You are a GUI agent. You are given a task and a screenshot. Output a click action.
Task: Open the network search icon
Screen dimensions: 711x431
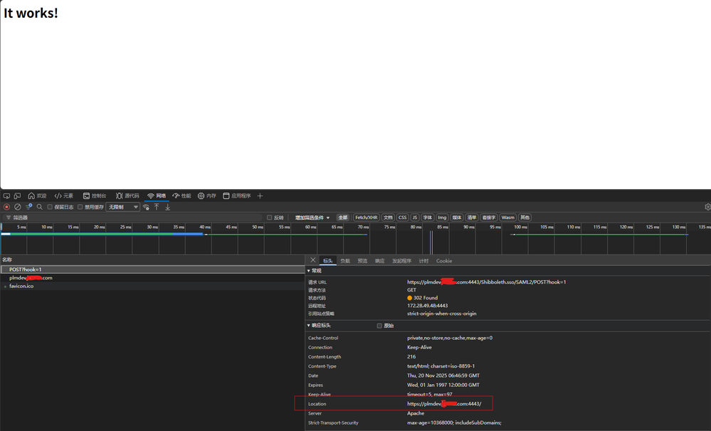tap(38, 207)
